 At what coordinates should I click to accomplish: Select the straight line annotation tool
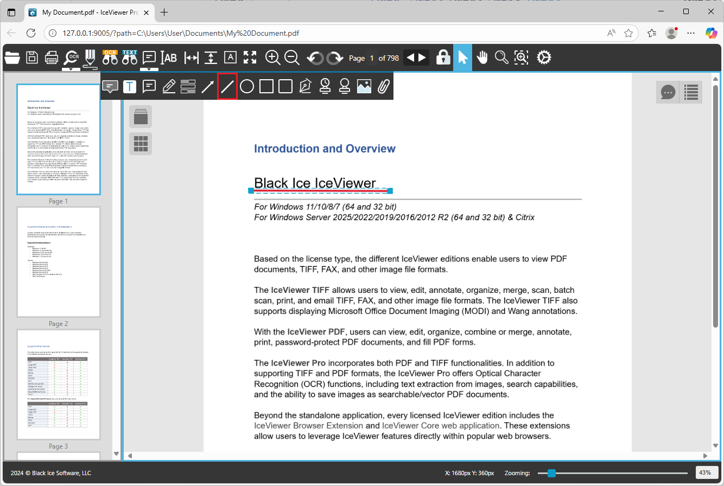coord(227,86)
